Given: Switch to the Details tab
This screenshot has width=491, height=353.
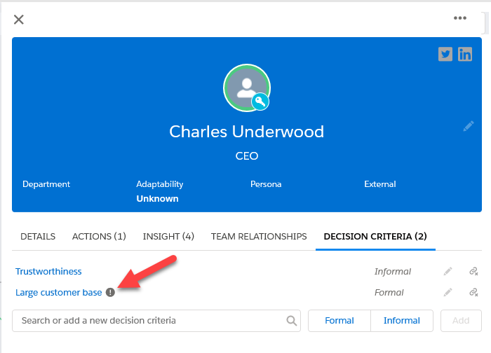Looking at the screenshot, I should click(x=38, y=236).
